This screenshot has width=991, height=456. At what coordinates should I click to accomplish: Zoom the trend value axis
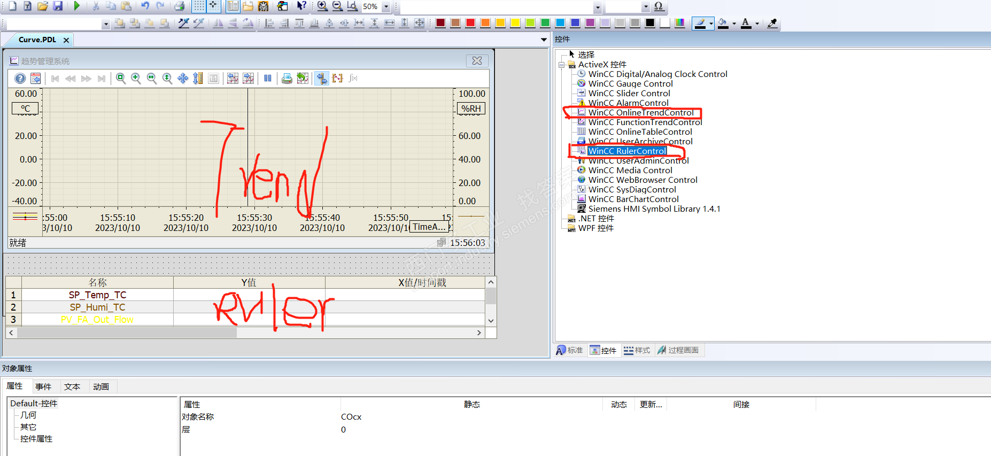pos(167,78)
